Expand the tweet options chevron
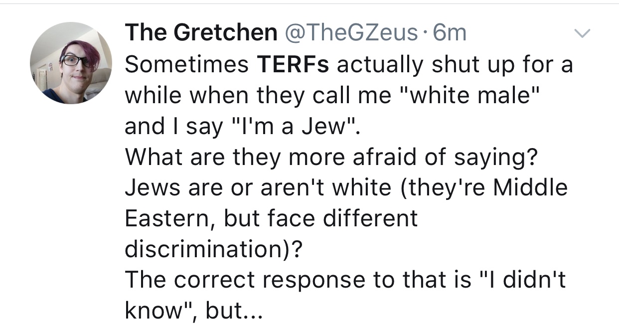Viewport: 619px width, 332px height. (x=581, y=34)
